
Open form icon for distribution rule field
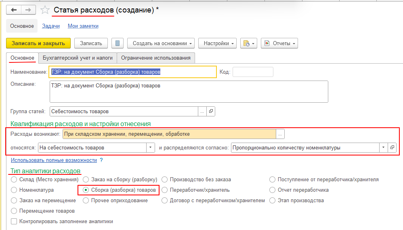[x=392, y=148]
